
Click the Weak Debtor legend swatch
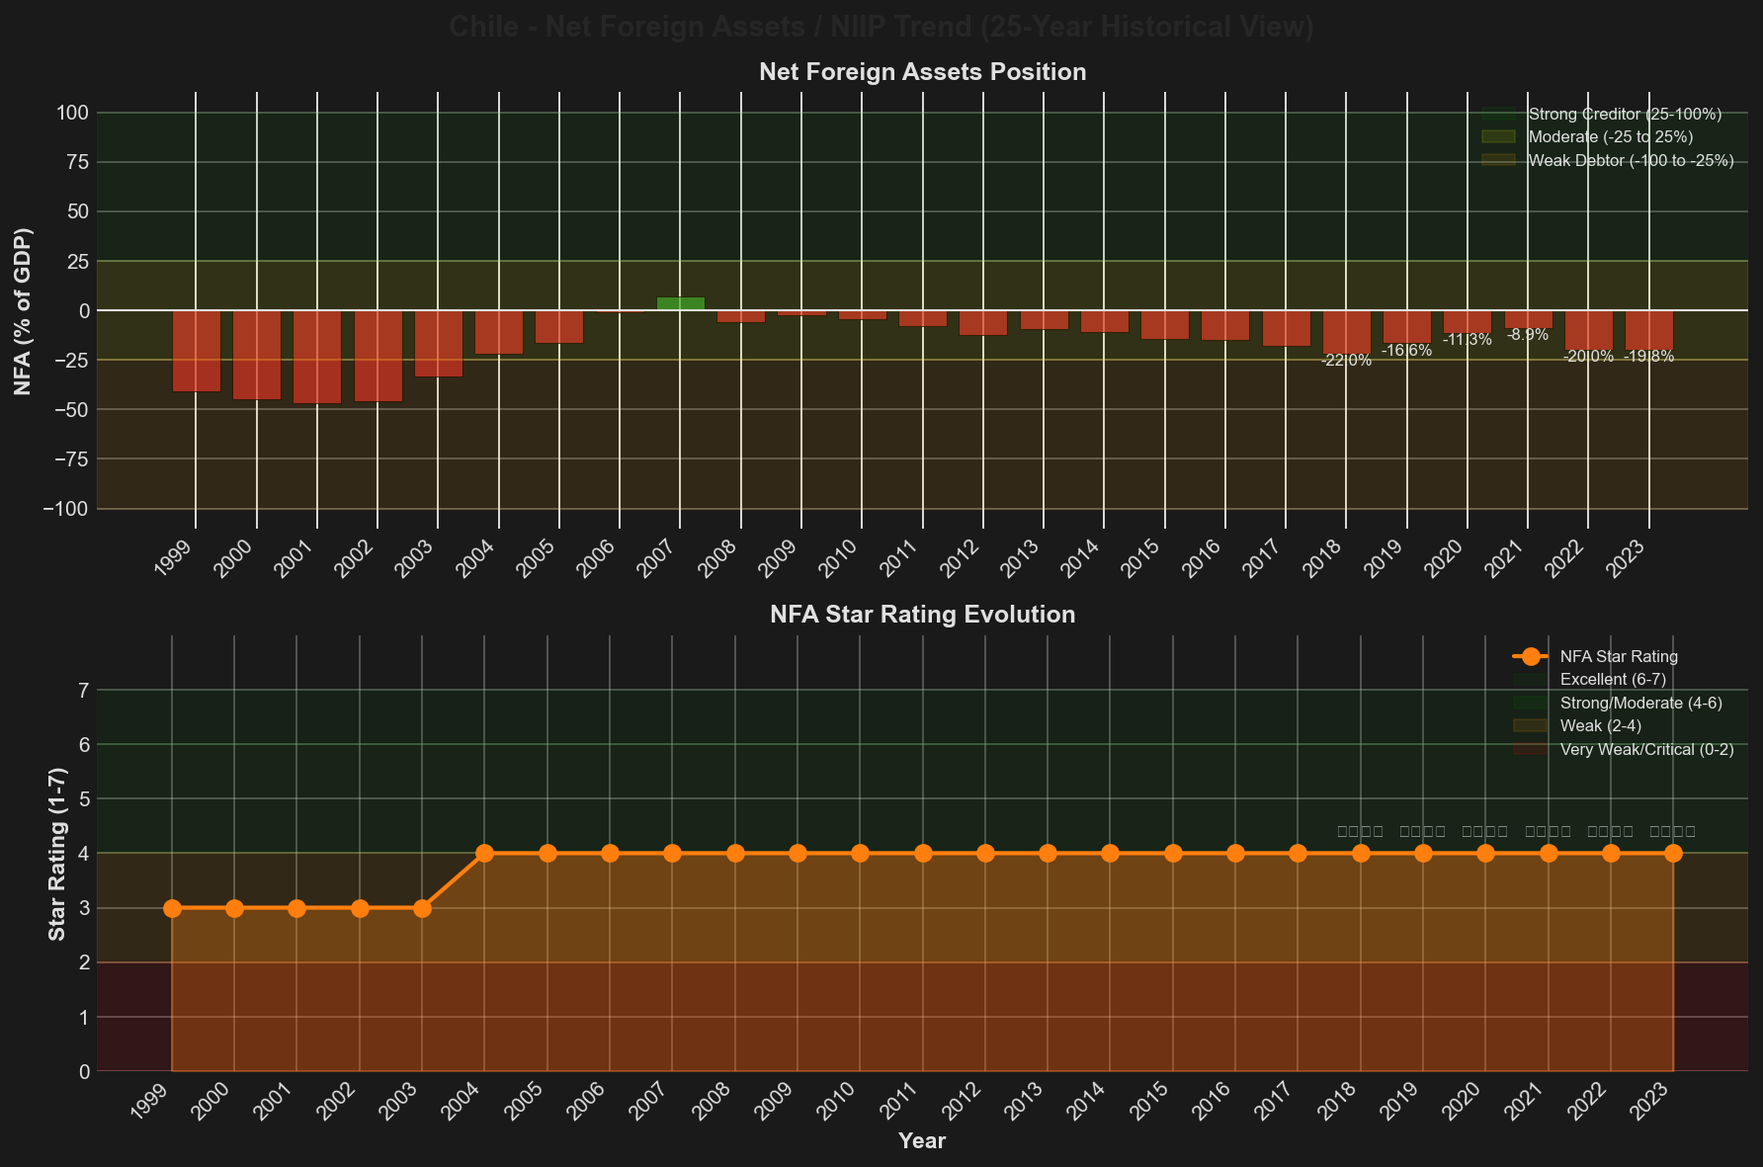click(x=1498, y=160)
